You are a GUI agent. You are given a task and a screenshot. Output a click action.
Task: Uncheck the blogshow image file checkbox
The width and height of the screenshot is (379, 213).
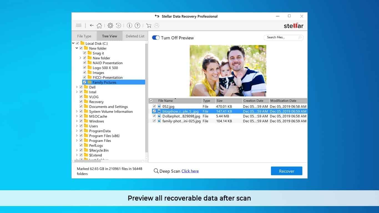click(155, 111)
